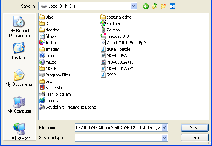212x146 pixels.
Task: Open My Documents in places bar
Action: [x=19, y=78]
